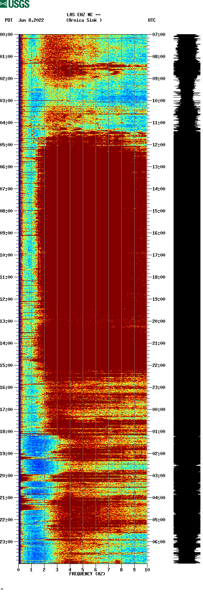Click the '8' frequency axis tick label
This screenshot has width=203, height=593.
[121, 570]
